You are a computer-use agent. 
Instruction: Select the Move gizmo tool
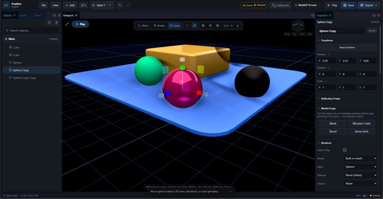coord(144,26)
